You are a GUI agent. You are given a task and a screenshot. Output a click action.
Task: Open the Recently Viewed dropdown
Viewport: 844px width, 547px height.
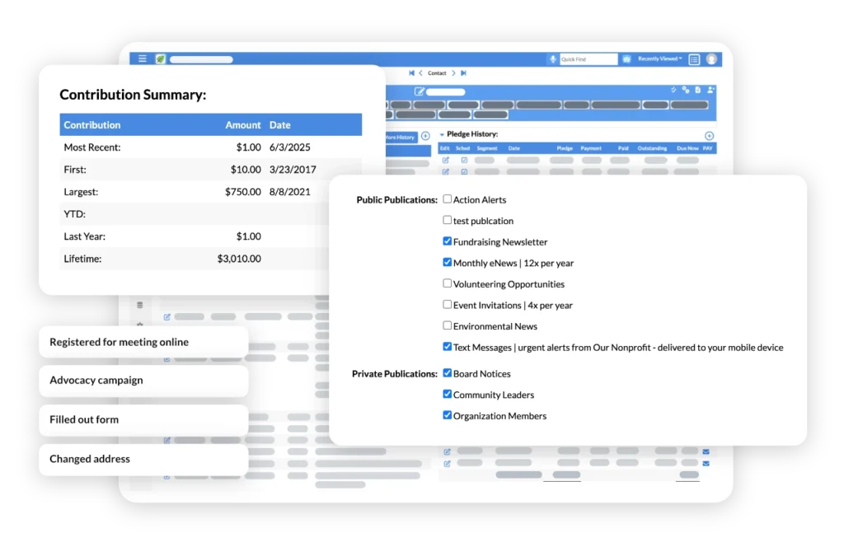point(660,58)
